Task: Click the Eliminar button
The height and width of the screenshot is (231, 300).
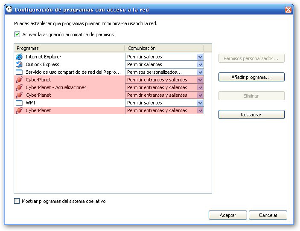Action: coord(251,96)
